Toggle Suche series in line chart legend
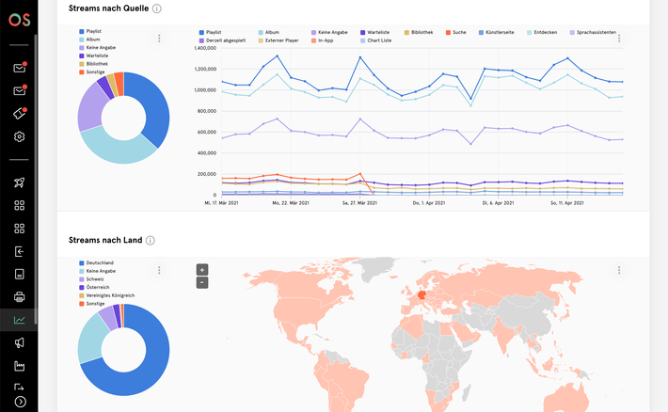 [x=456, y=32]
